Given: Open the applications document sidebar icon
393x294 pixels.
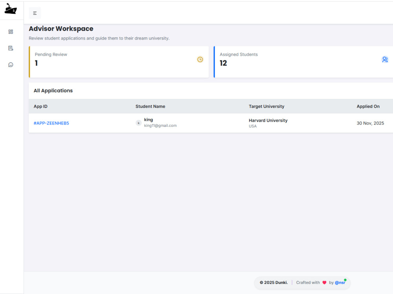Looking at the screenshot, I should click(11, 48).
